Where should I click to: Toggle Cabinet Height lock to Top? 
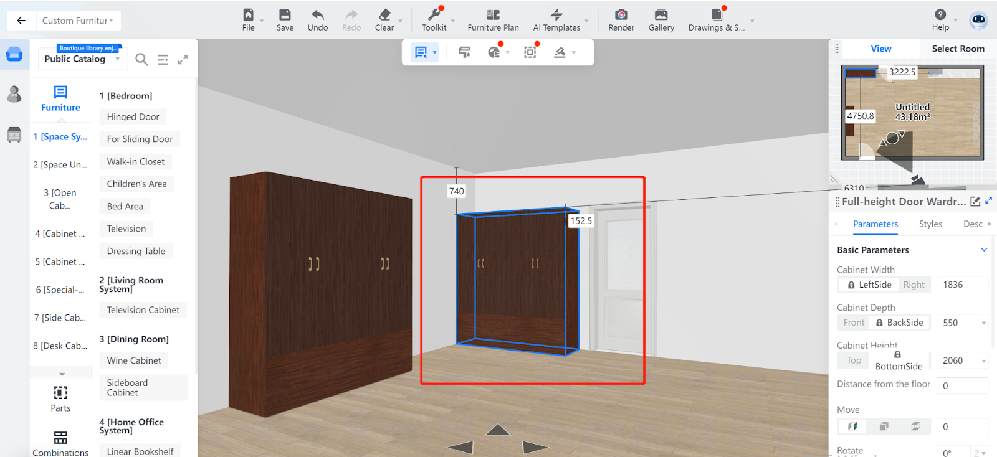click(x=854, y=360)
